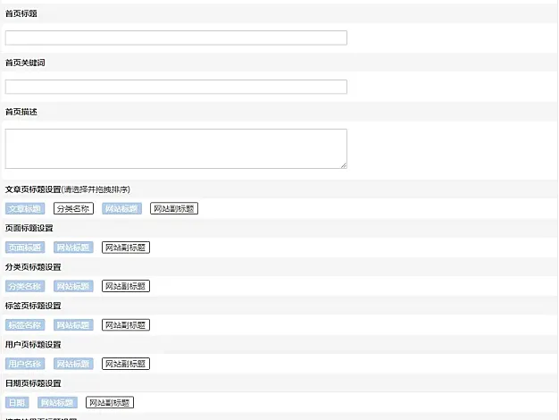Toggle the 日期 tag
Viewport: 559px width, 420px height.
tap(16, 403)
